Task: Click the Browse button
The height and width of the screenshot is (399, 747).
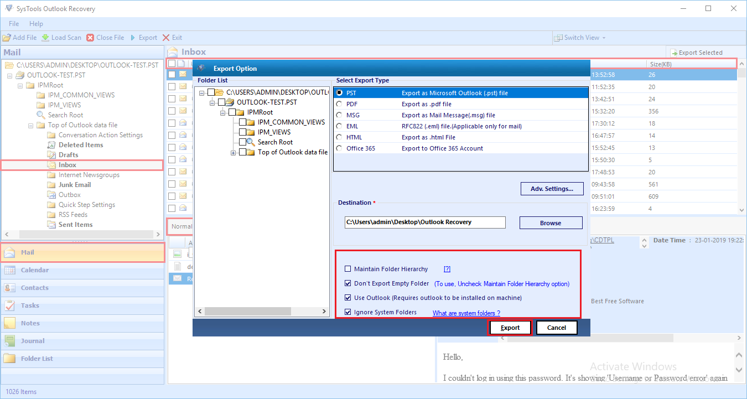Action: (551, 223)
